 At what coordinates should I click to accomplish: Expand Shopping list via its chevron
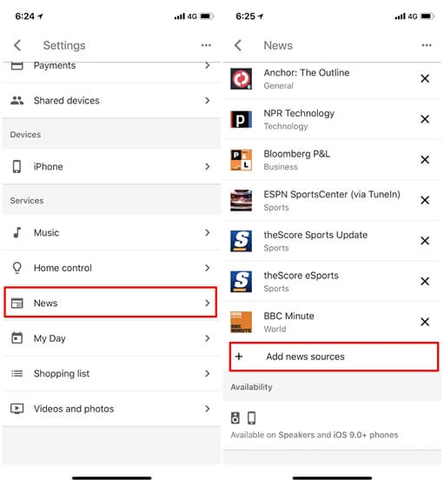click(x=208, y=373)
